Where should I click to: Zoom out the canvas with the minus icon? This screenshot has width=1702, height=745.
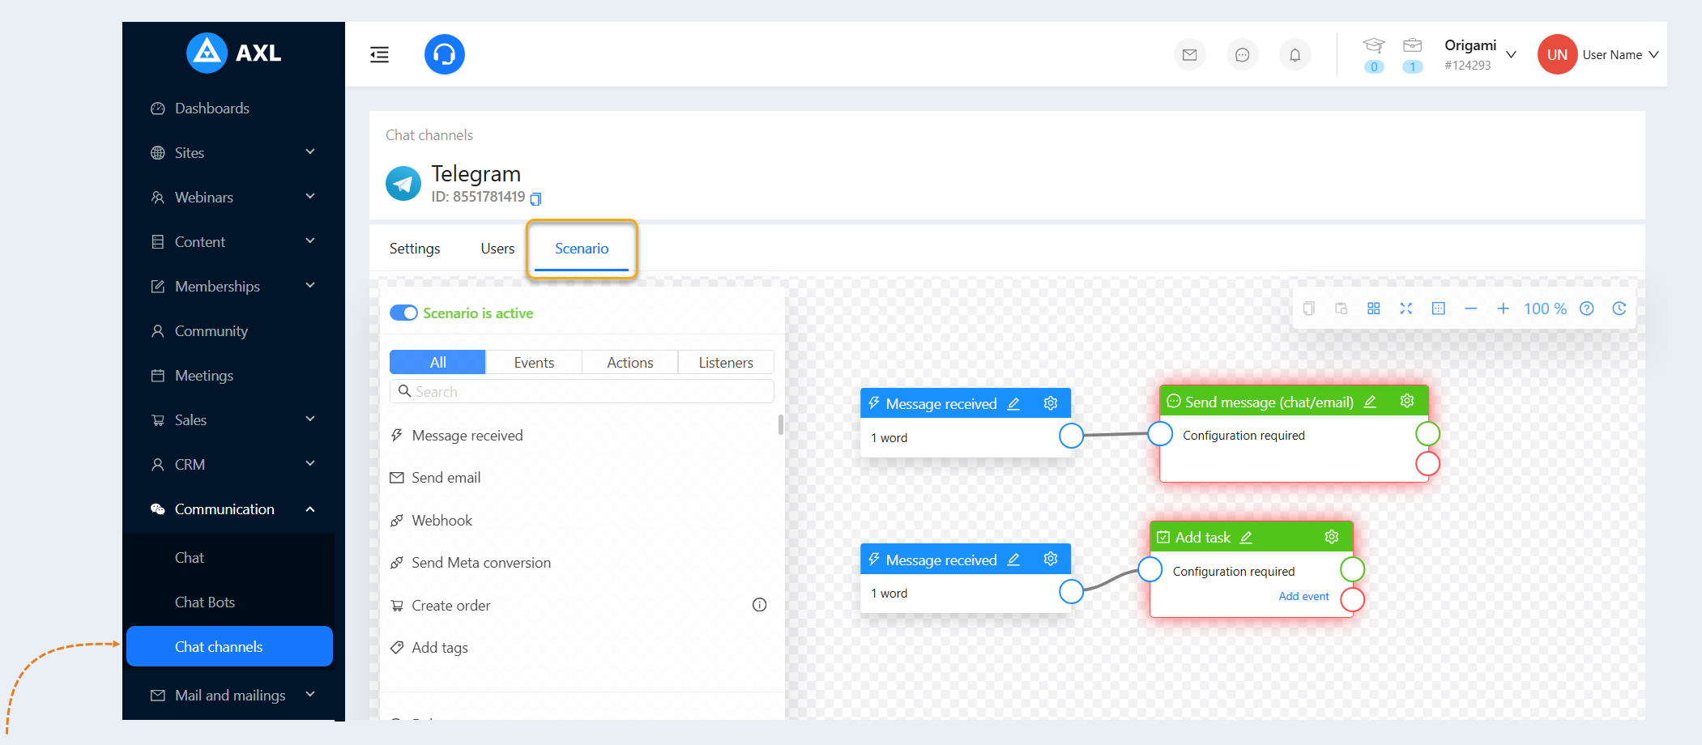coord(1470,309)
